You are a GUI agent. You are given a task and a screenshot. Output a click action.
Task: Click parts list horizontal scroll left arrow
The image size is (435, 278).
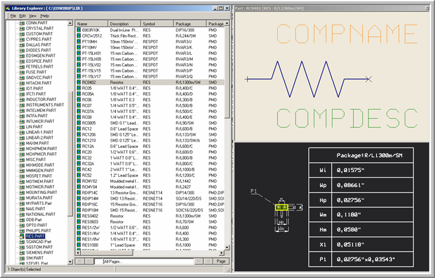[x=78, y=253]
